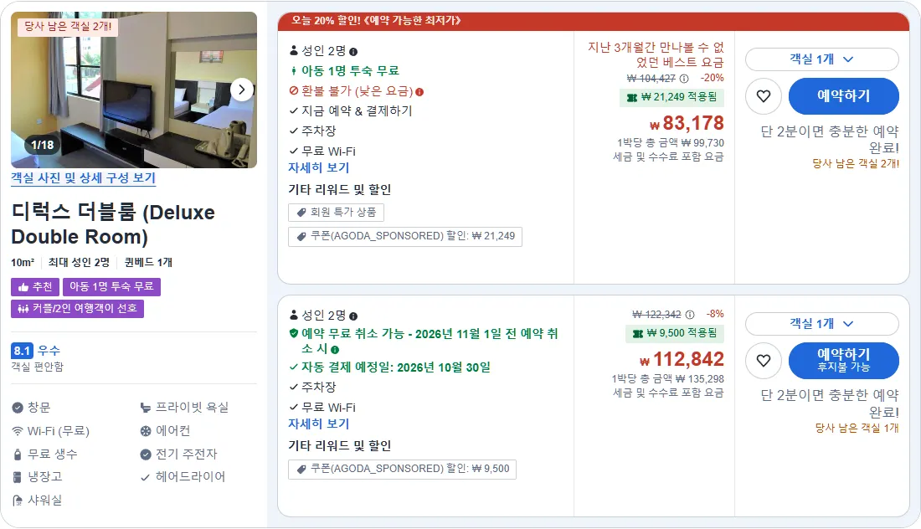Click the 1/18 photo counter badge
Image resolution: width=921 pixels, height=529 pixels.
(43, 145)
